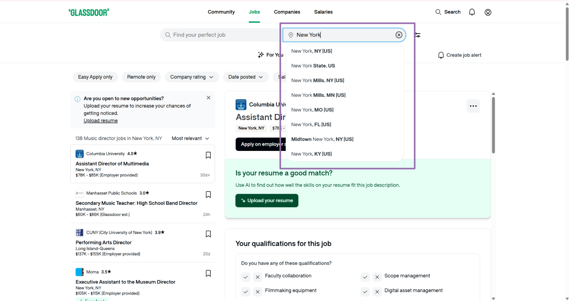The width and height of the screenshot is (569, 301).
Task: Open the search filters slider icon
Action: pyautogui.click(x=417, y=35)
